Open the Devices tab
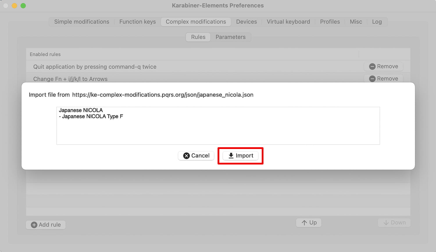 [x=246, y=22]
